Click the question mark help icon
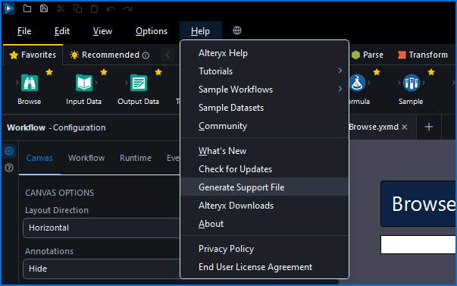Viewport: 457px width, 286px height. [x=9, y=168]
